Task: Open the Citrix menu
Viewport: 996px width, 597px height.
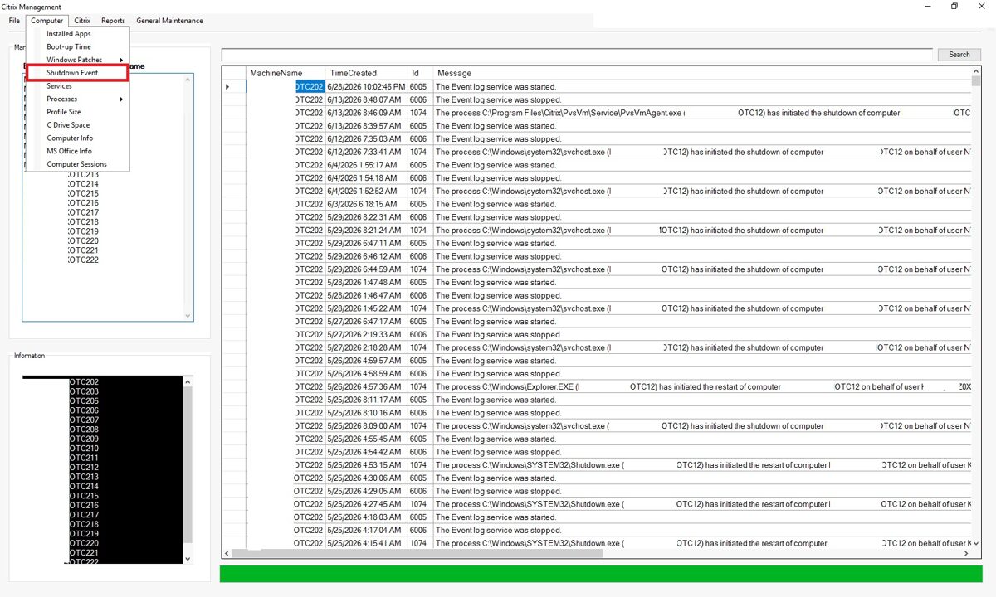Action: [82, 21]
